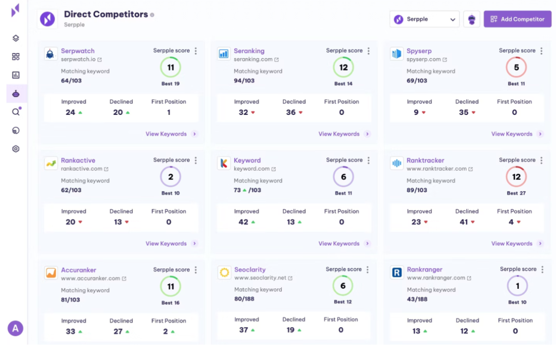Open external link icon beside keyword.com
The width and height of the screenshot is (556, 346).
274,169
